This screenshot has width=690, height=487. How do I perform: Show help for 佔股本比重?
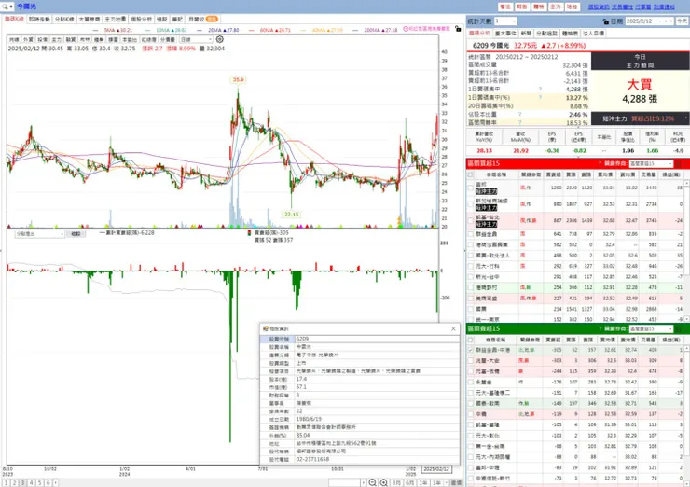coord(519,114)
